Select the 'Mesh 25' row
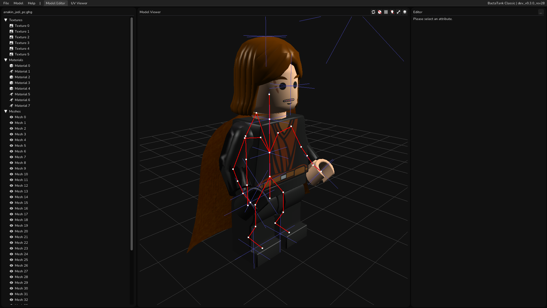This screenshot has width=547, height=308. pyautogui.click(x=66, y=260)
